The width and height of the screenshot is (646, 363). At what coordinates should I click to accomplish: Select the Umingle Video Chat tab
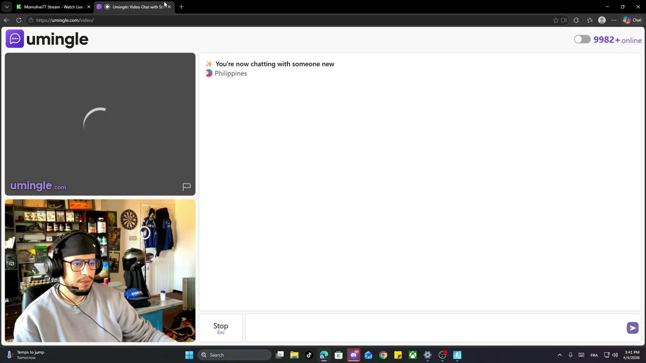pos(134,7)
